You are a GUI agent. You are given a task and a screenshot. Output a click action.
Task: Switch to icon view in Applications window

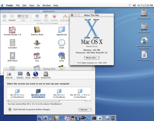click(x=20, y=16)
